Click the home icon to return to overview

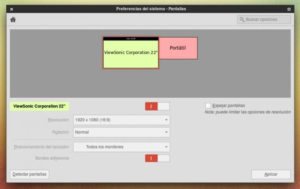(13, 20)
